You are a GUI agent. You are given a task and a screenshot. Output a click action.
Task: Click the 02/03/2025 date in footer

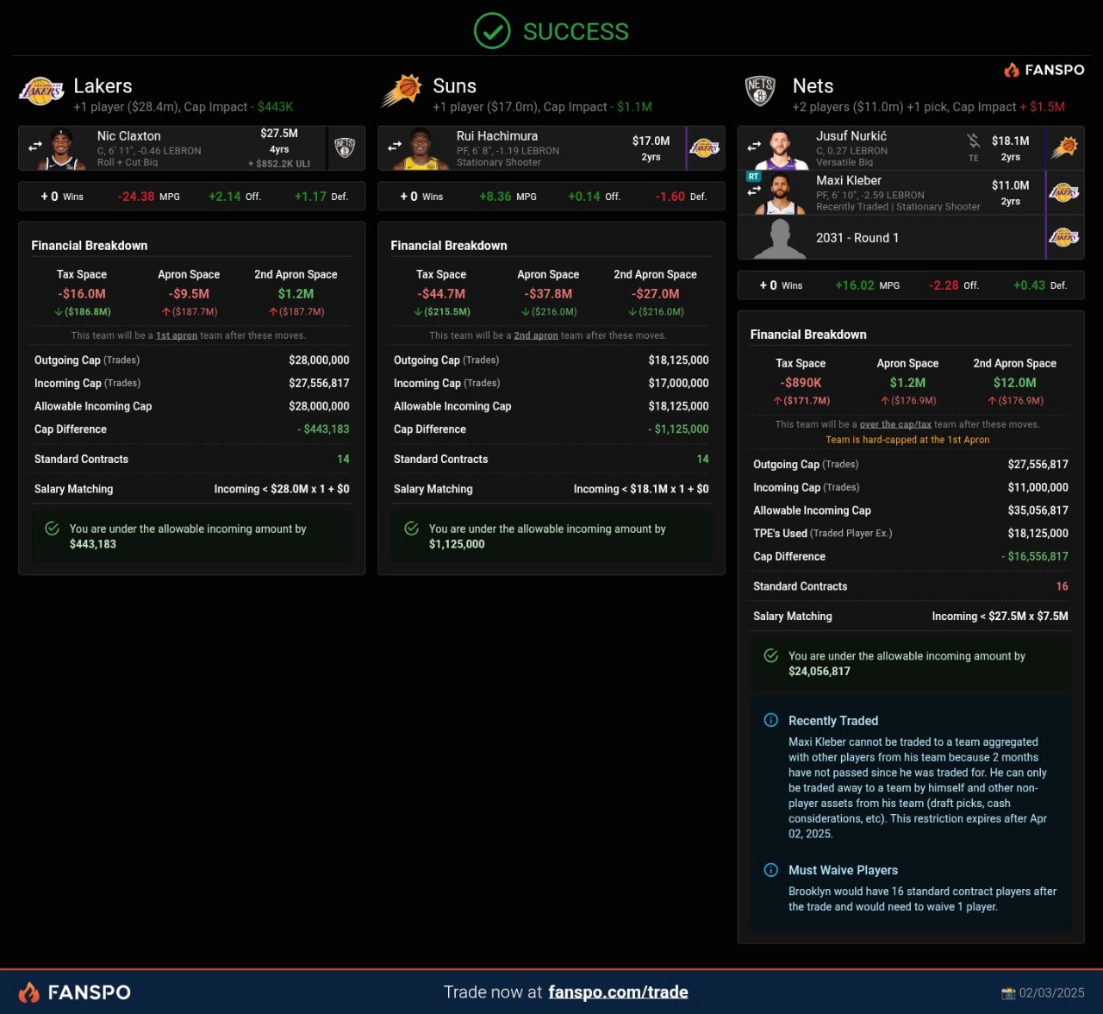tap(1051, 993)
